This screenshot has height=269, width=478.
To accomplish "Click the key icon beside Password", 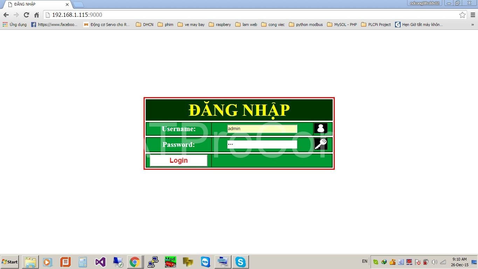I will 320,144.
